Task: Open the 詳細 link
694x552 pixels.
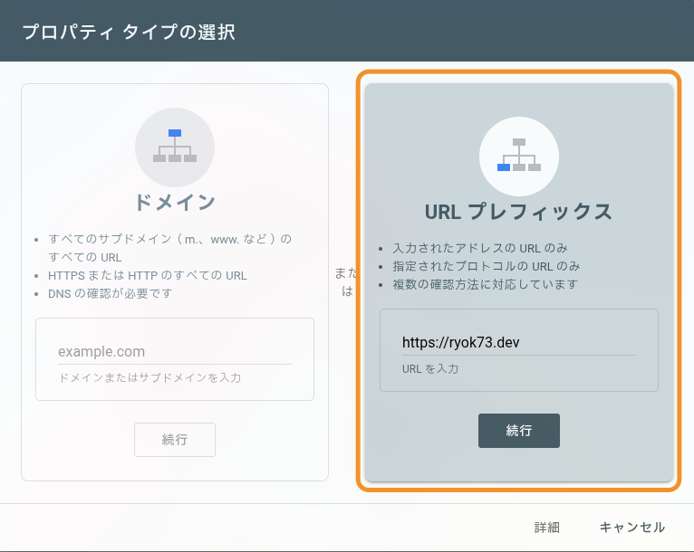Action: pyautogui.click(x=547, y=528)
